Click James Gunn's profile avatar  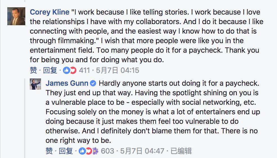(x=36, y=84)
